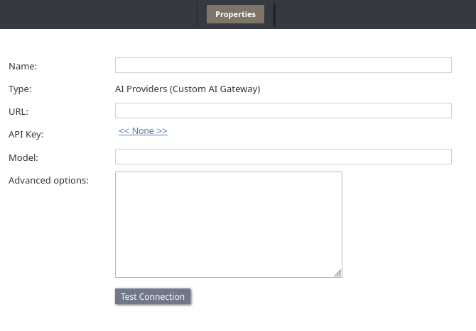476x331 pixels.
Task: Click the "Type:" field label
Action: click(x=20, y=89)
